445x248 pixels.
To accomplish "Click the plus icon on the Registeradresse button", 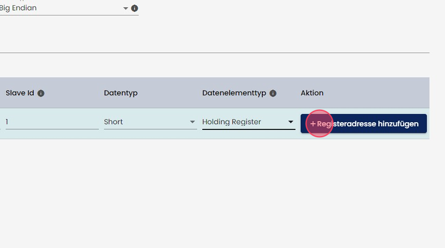I will pyautogui.click(x=313, y=124).
